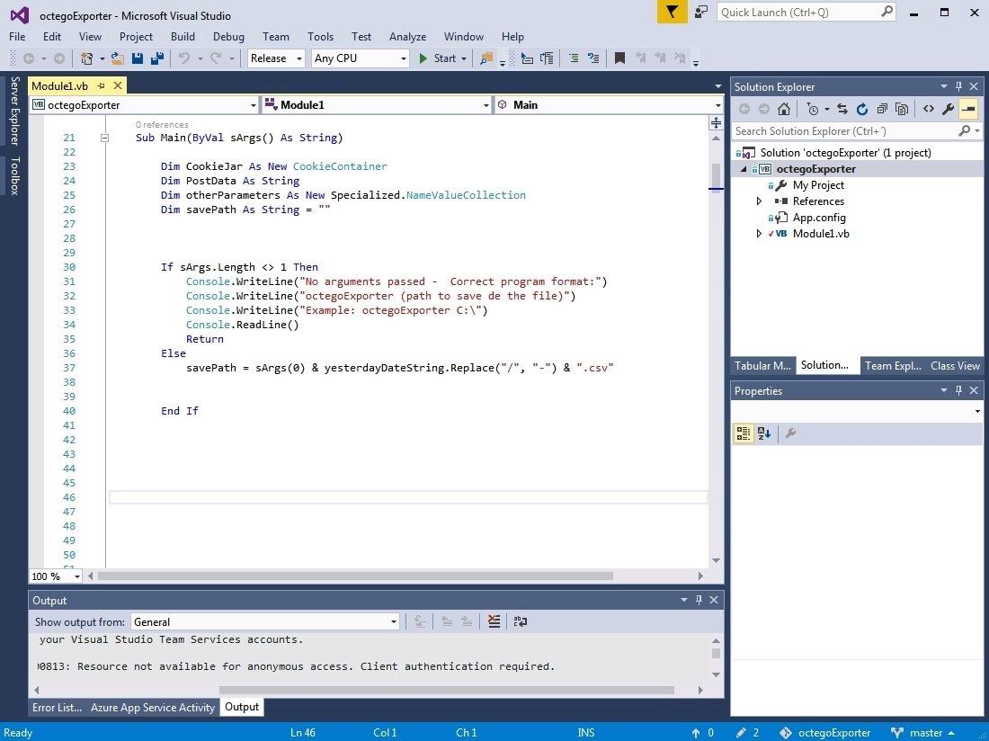Sync with Active Document in Solution Explorer
The image size is (989, 741).
point(842,109)
